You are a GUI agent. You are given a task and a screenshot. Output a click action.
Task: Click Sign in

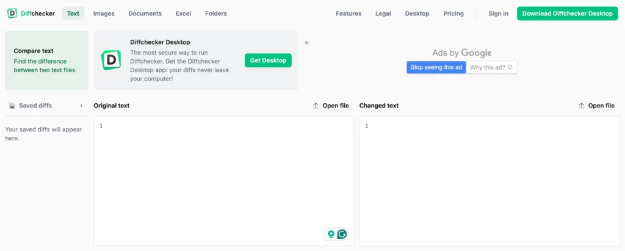click(x=498, y=13)
